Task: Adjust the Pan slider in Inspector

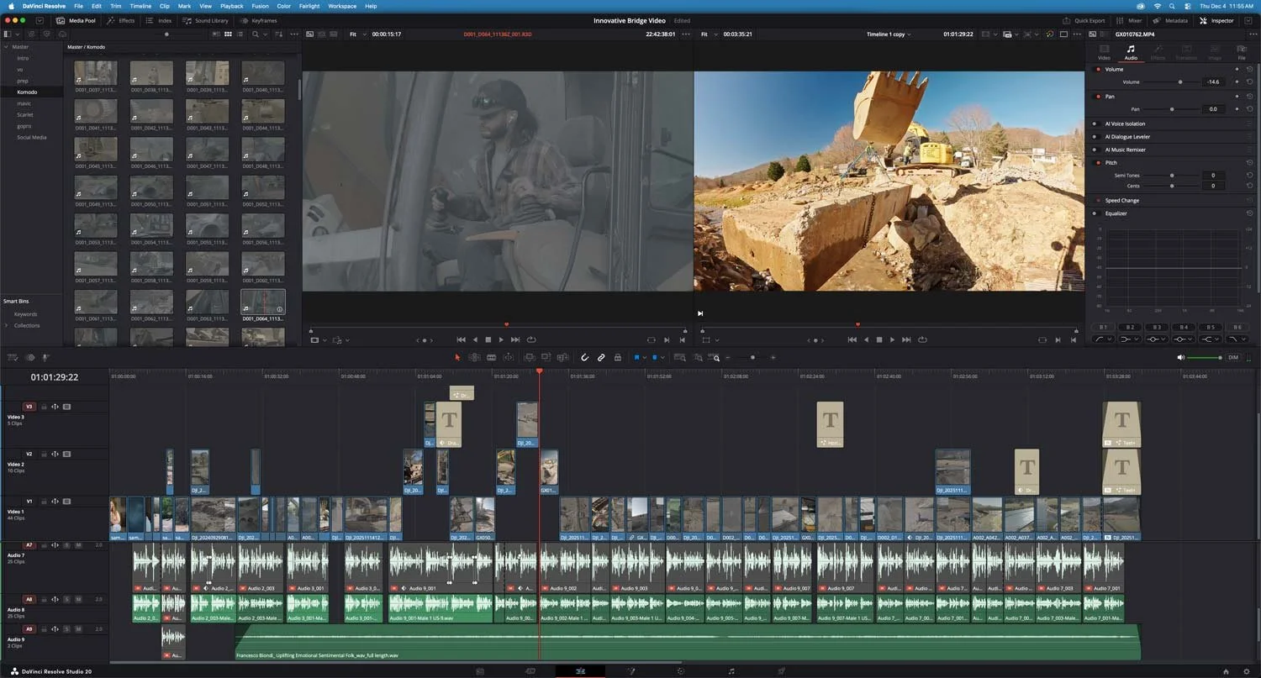Action: (x=1172, y=109)
